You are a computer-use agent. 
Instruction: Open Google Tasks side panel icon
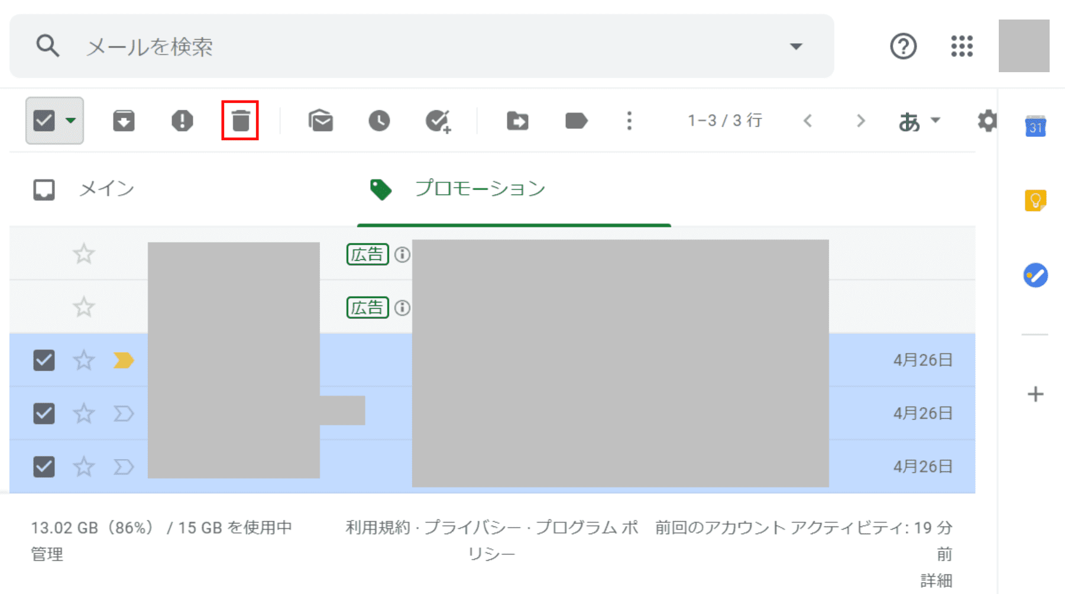(1035, 275)
